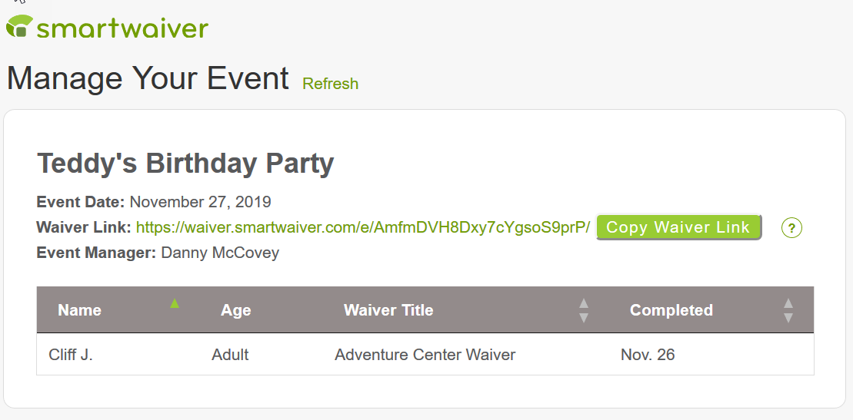Sort ascending by Waiver Title up arrow
Image resolution: width=853 pixels, height=420 pixels.
click(584, 304)
